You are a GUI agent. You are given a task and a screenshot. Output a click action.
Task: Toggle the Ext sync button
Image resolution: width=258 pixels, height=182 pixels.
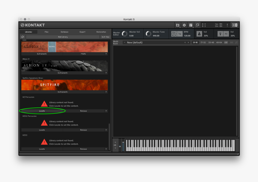click(174, 32)
